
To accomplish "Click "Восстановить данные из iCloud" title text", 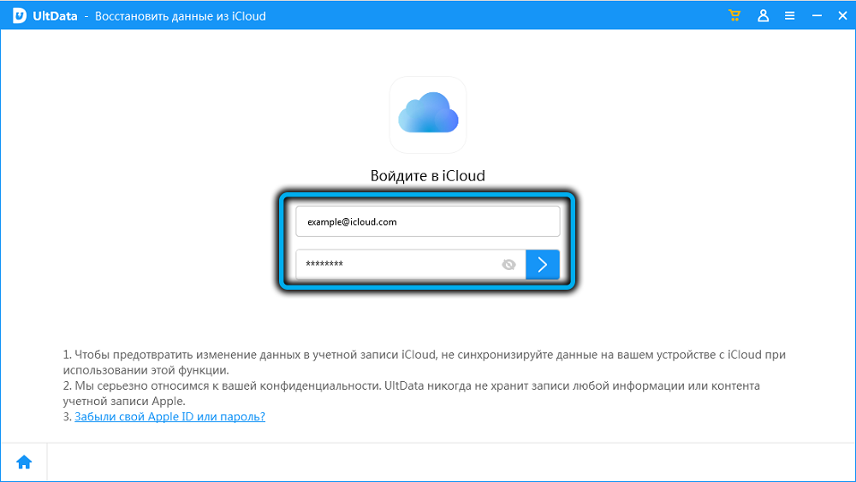I will click(x=180, y=16).
